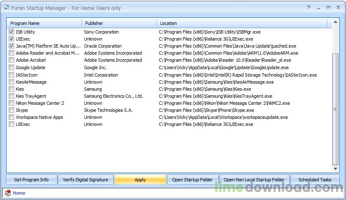Select Samsung Electronics Co., Ltd. cell

click(113, 96)
